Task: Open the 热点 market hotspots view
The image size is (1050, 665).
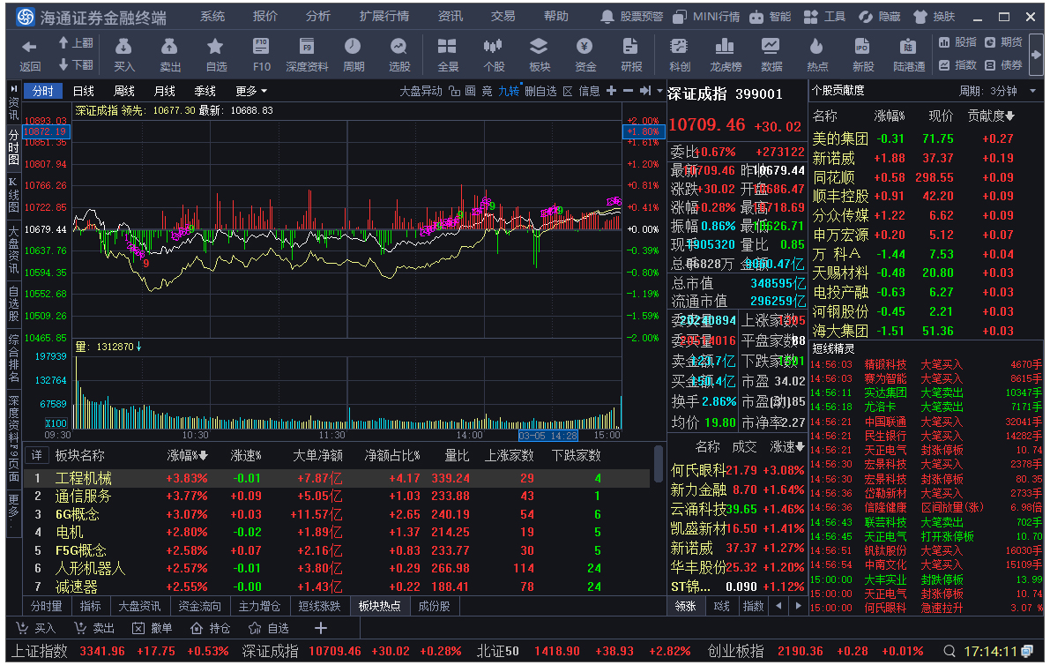Action: click(817, 53)
